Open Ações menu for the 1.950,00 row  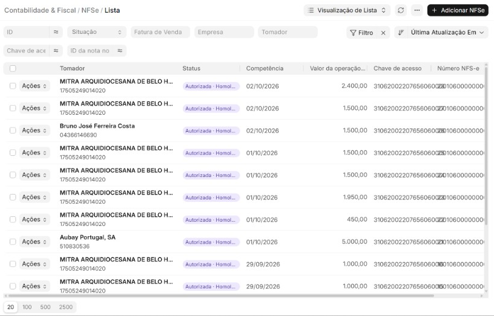35,197
